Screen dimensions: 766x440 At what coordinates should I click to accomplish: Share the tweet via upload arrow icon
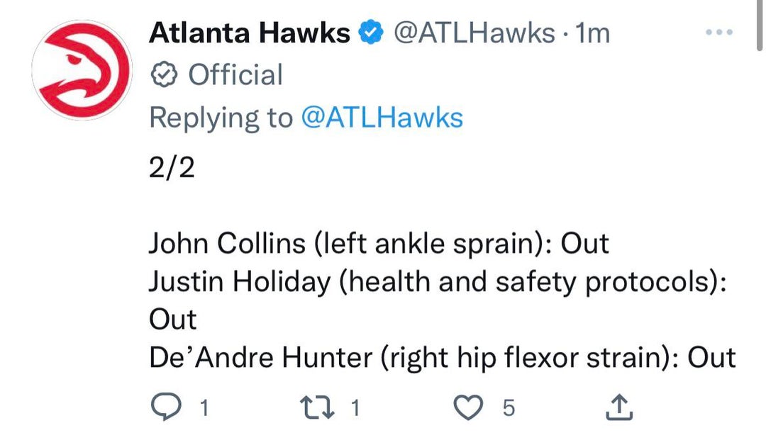[x=618, y=407]
